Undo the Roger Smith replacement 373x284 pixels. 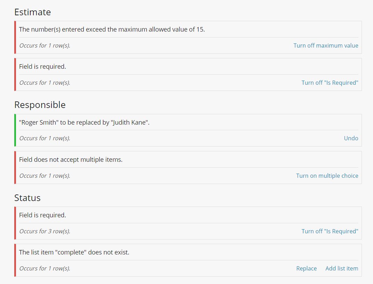pyautogui.click(x=351, y=138)
